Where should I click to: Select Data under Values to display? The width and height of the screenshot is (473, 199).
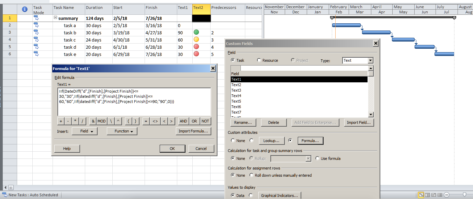(x=233, y=196)
